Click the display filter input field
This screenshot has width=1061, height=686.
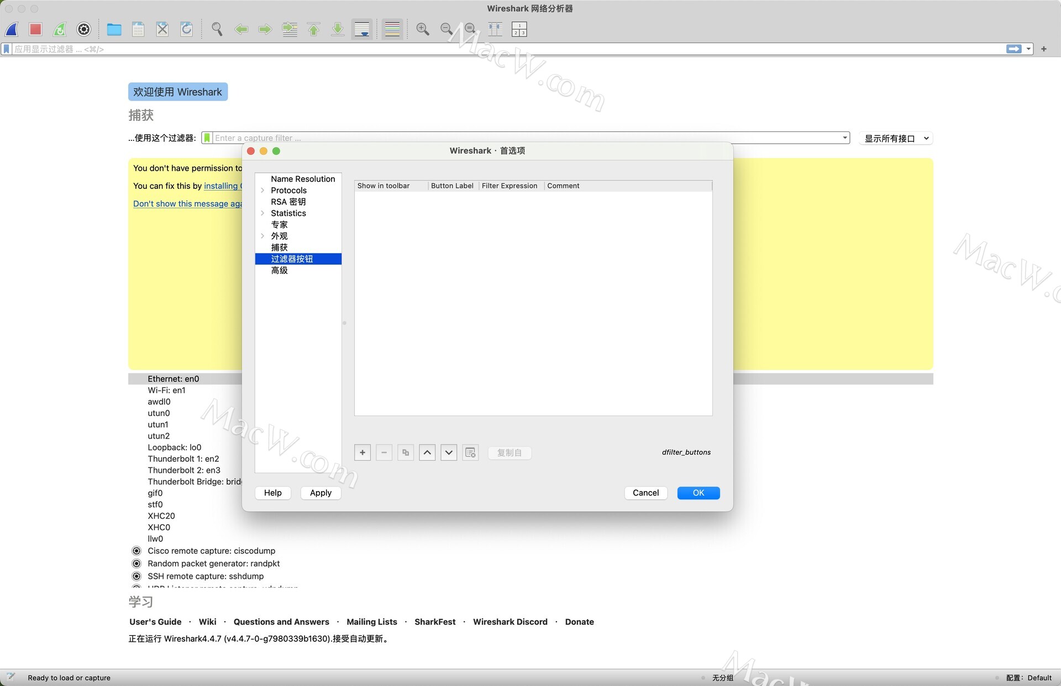click(x=508, y=49)
